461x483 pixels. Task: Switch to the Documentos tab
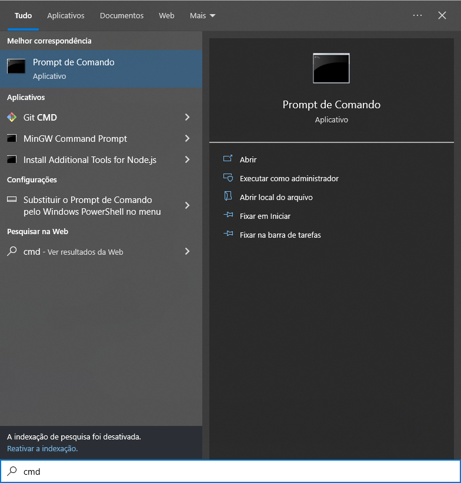click(x=122, y=16)
